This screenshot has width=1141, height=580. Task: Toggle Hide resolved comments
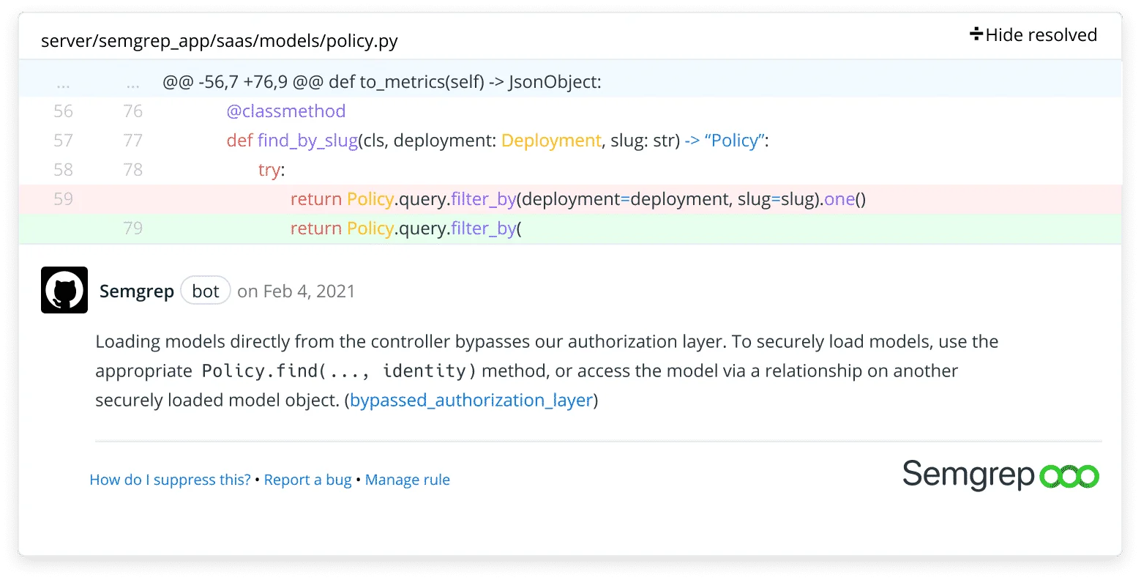pyautogui.click(x=1040, y=34)
